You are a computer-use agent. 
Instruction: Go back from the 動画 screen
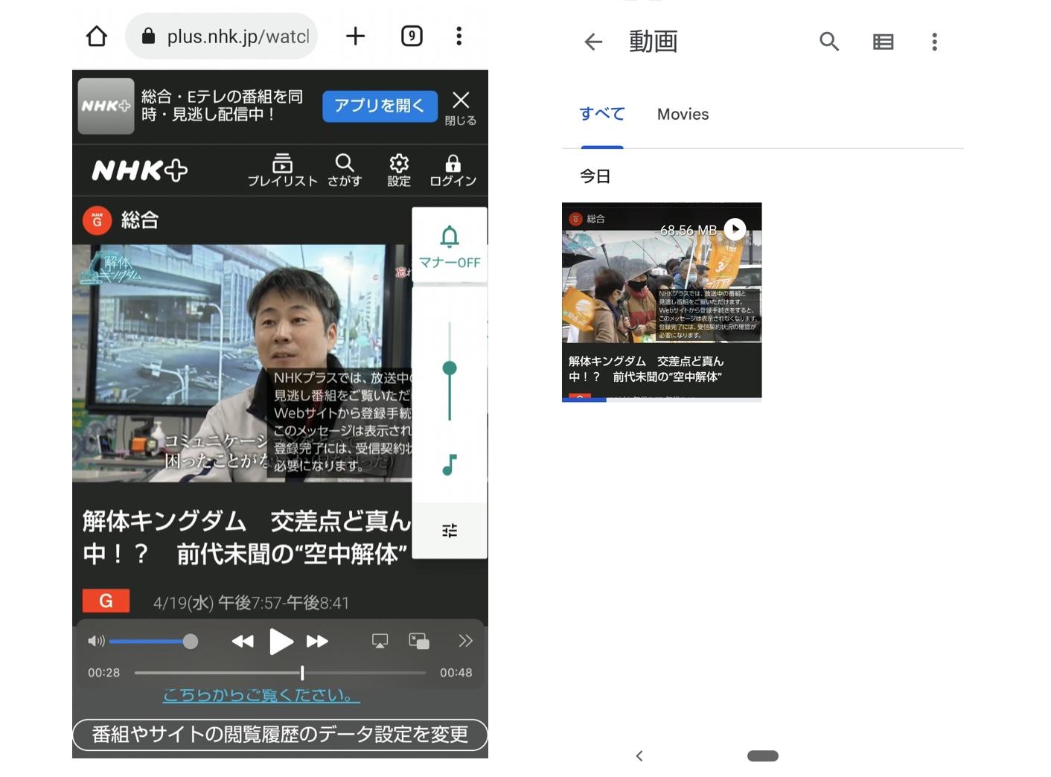pyautogui.click(x=593, y=42)
